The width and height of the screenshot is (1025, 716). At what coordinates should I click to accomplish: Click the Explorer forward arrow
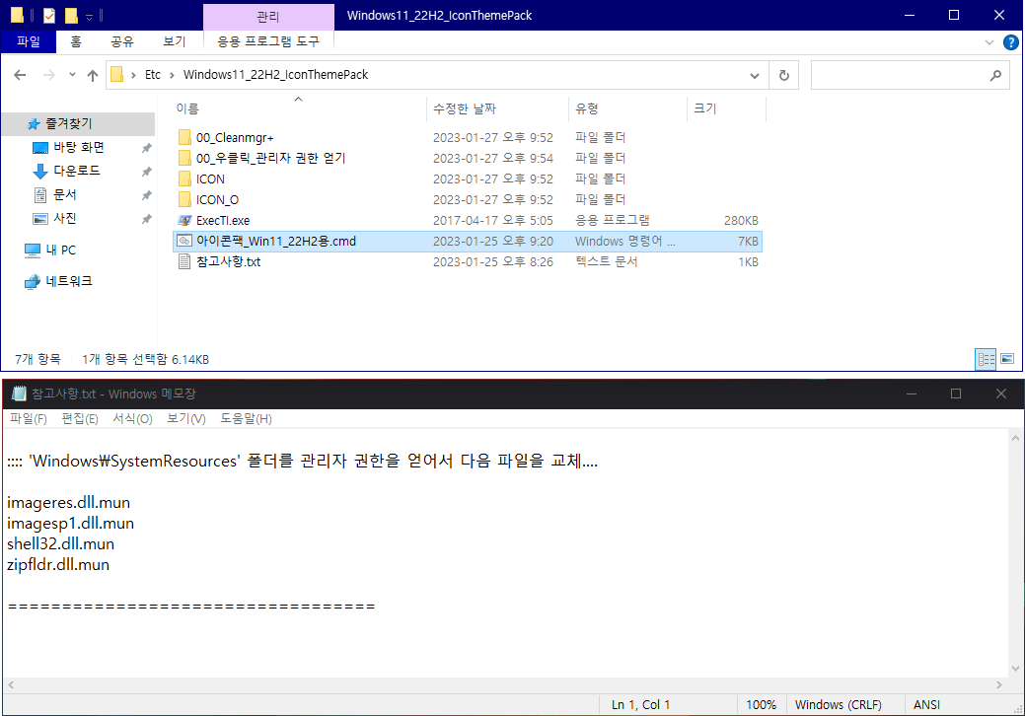click(49, 75)
